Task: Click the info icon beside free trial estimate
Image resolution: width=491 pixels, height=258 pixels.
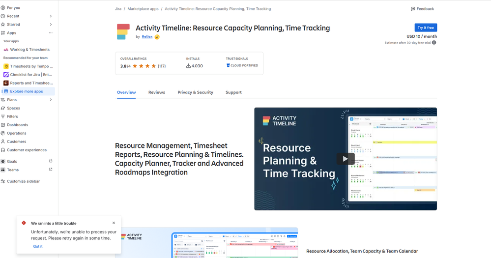Action: [x=434, y=43]
